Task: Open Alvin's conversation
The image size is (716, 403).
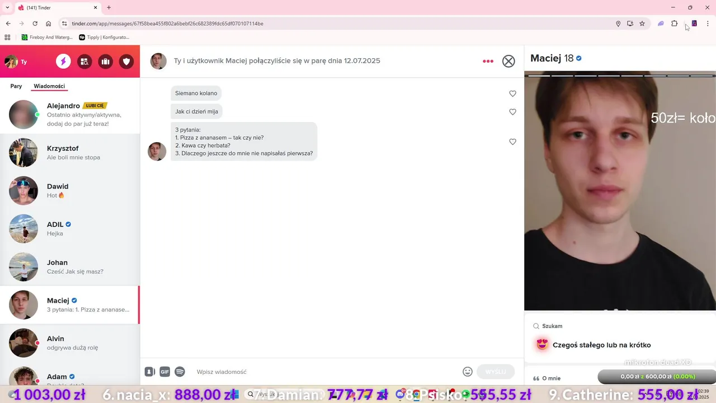Action: (70, 343)
